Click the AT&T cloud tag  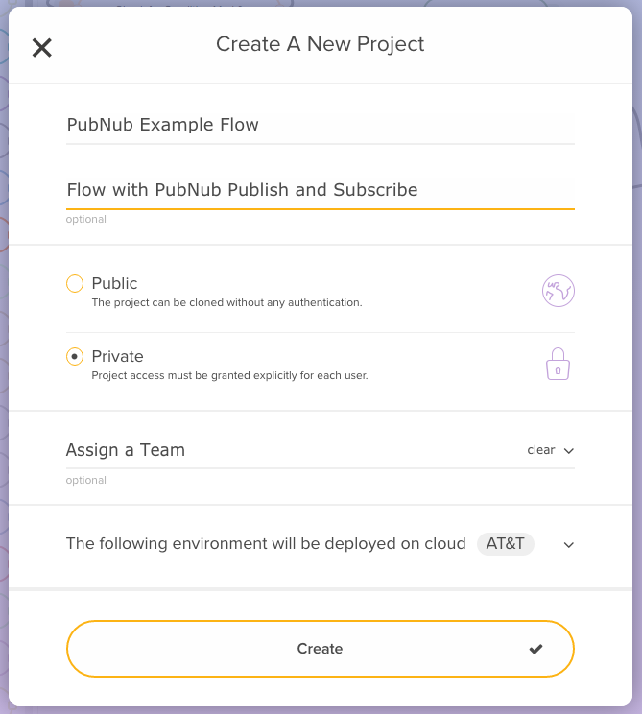coord(505,543)
